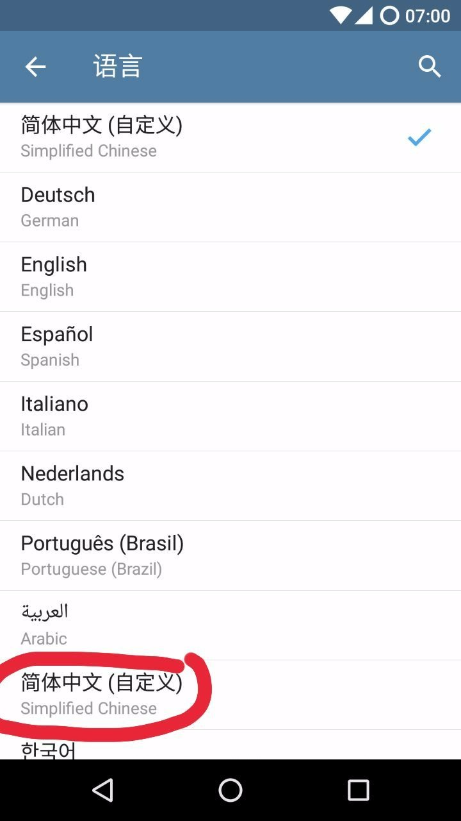Select Nederlands (Dutch) language
Image resolution: width=461 pixels, height=821 pixels.
230,486
